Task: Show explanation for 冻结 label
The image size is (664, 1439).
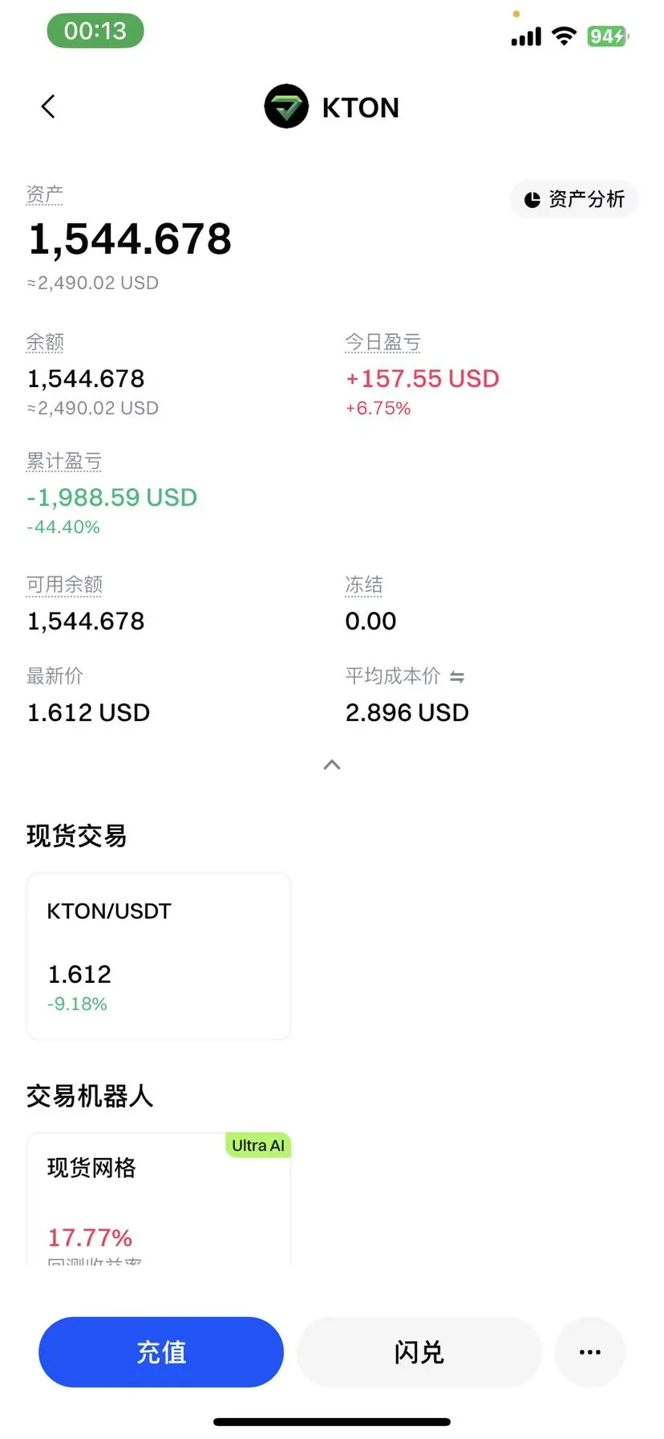Action: pyautogui.click(x=364, y=585)
